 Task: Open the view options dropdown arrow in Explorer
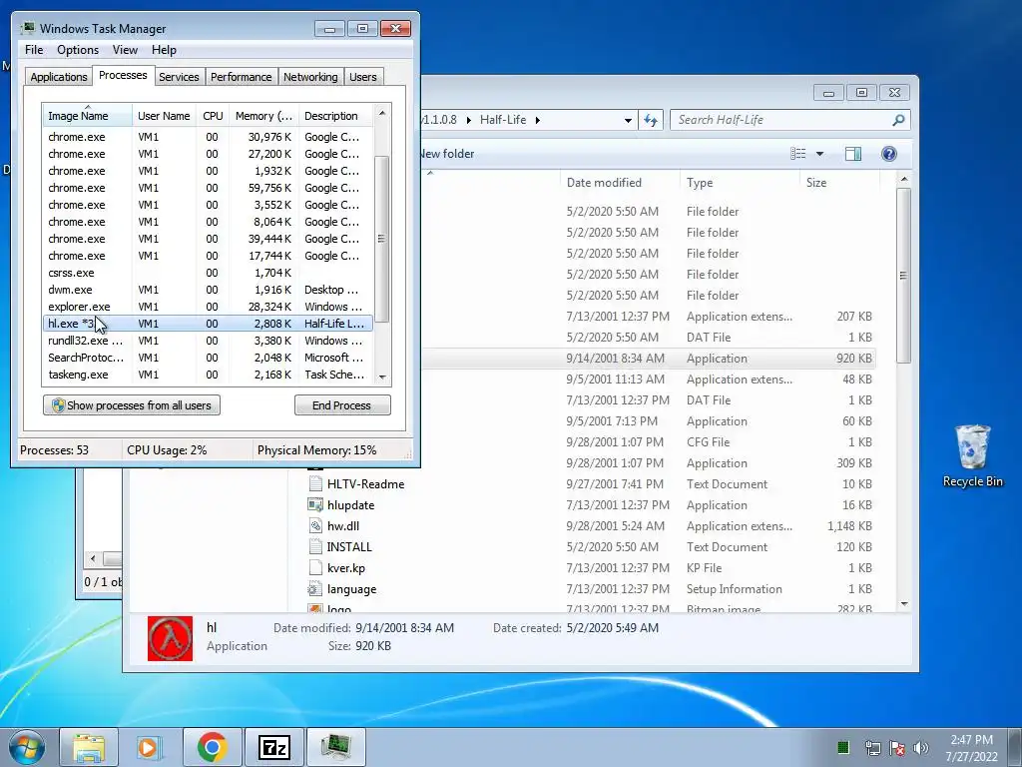point(820,154)
